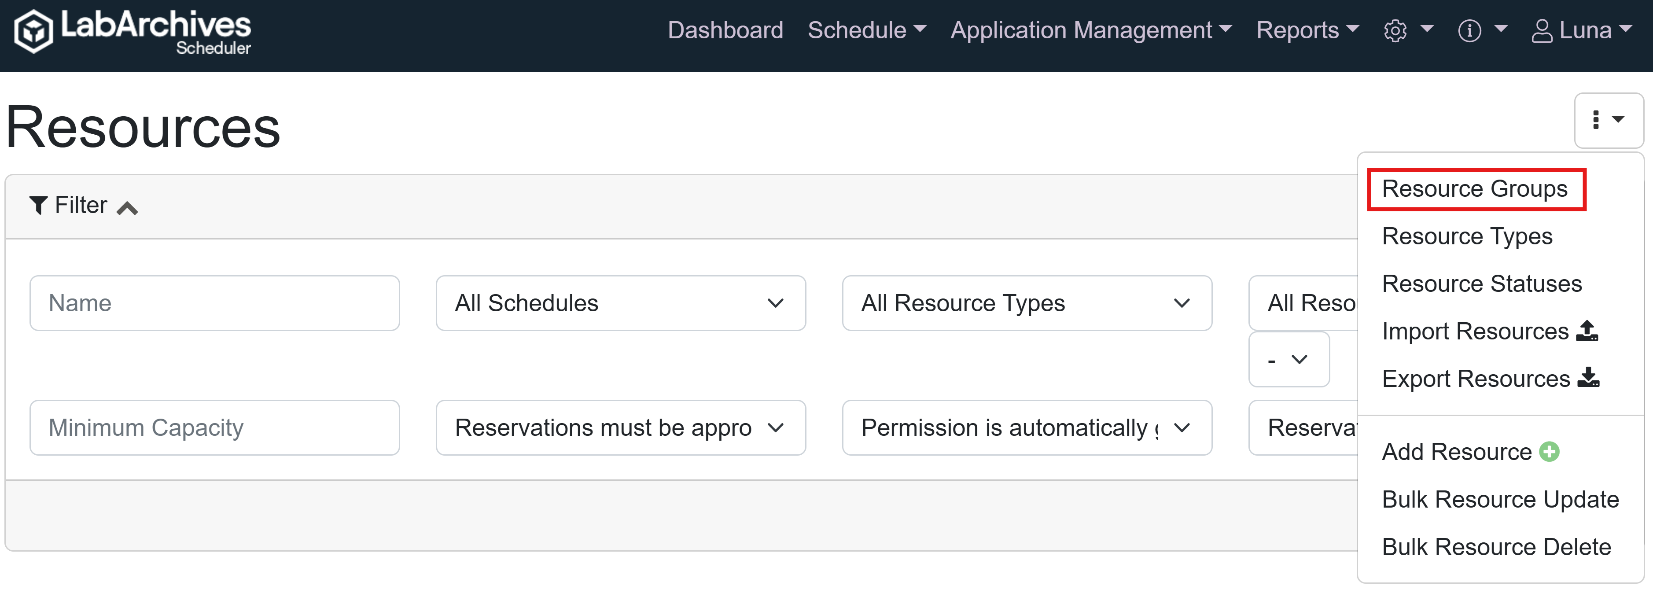Screen dimensions: 1653x593
Task: Select Bulk Resource Delete option
Action: [x=1496, y=547]
